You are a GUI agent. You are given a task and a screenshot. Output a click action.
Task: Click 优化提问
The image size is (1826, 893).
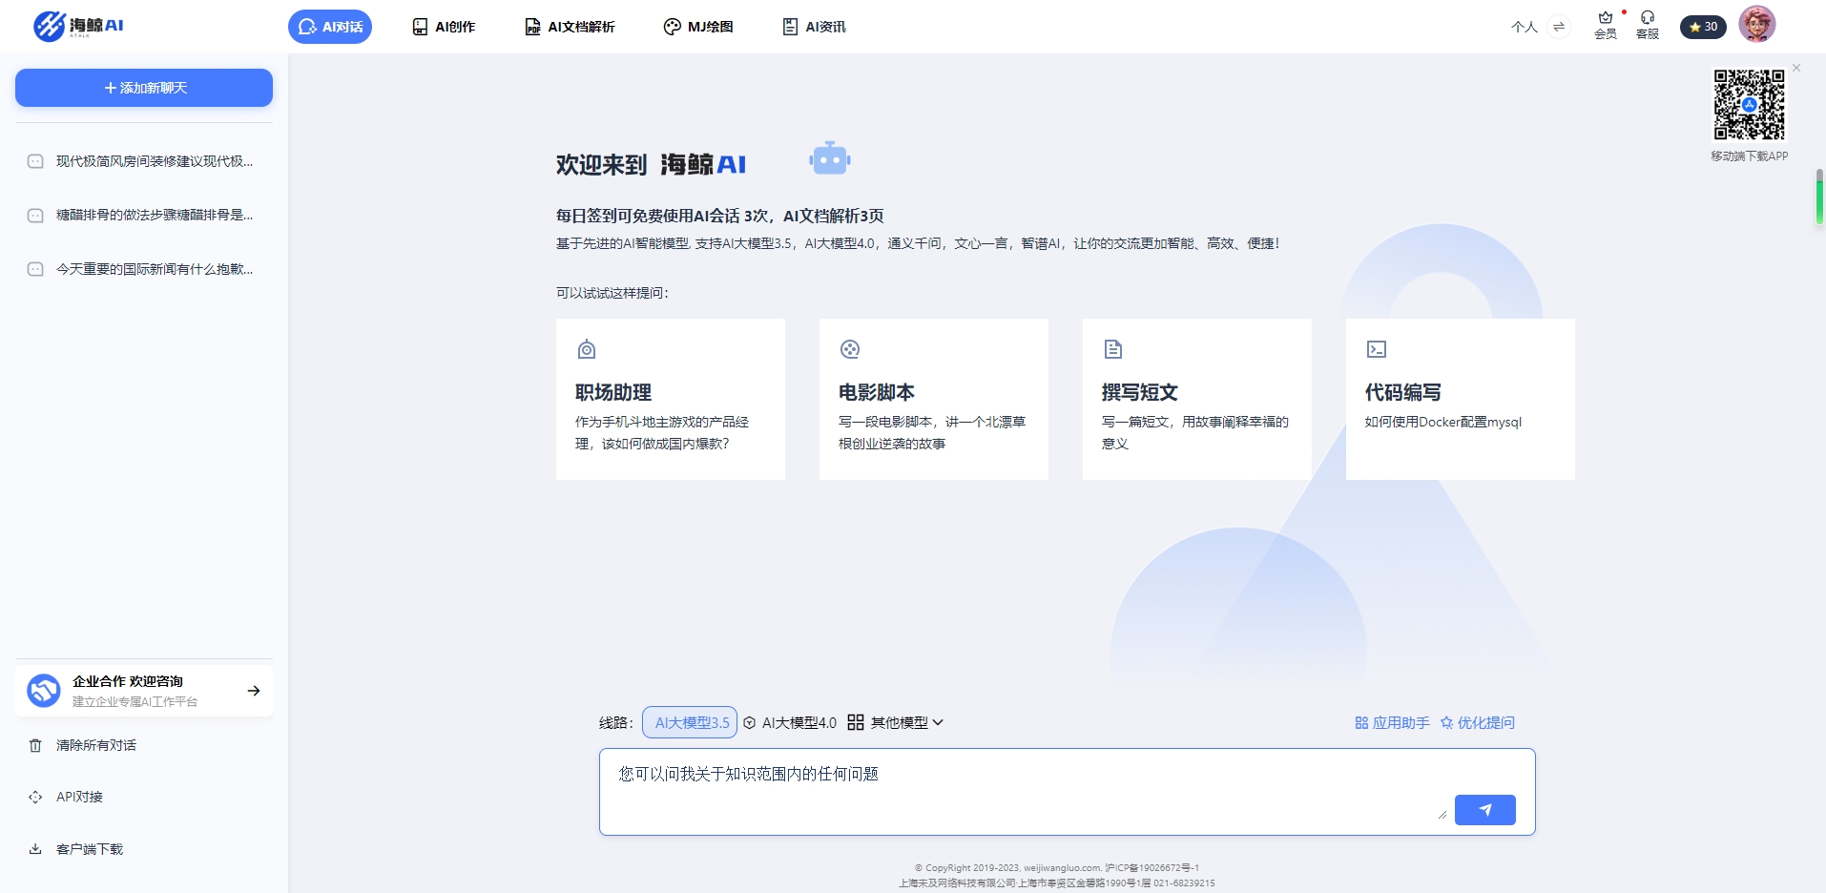point(1477,722)
